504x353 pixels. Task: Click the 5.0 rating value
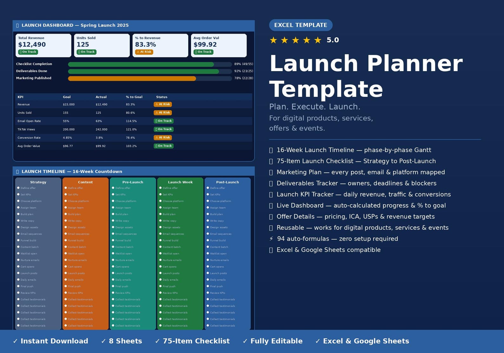[333, 40]
